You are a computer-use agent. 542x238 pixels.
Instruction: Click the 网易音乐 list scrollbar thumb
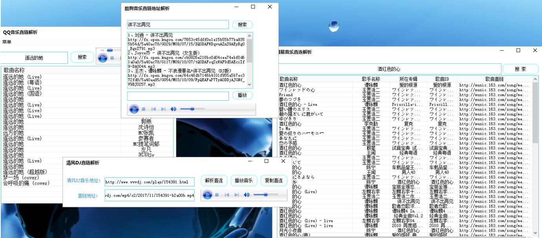point(535,112)
